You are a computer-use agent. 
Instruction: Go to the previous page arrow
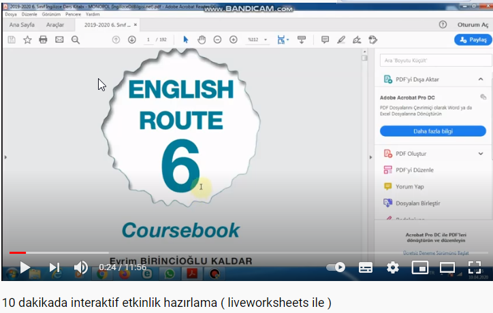(116, 39)
